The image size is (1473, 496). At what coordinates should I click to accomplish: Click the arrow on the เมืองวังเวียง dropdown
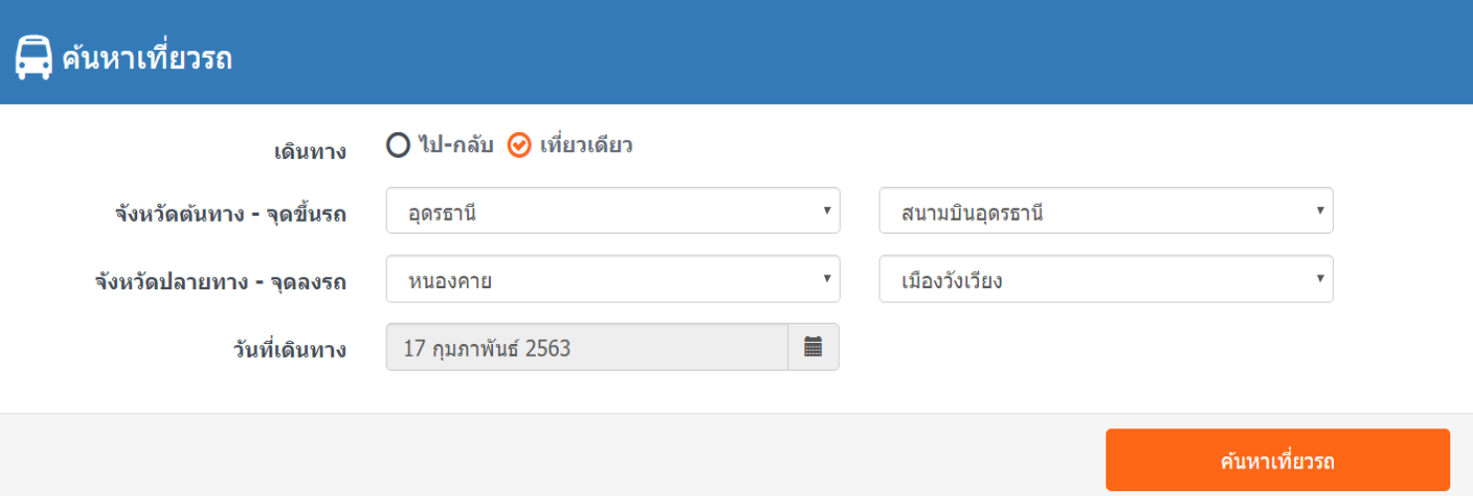tap(1319, 278)
